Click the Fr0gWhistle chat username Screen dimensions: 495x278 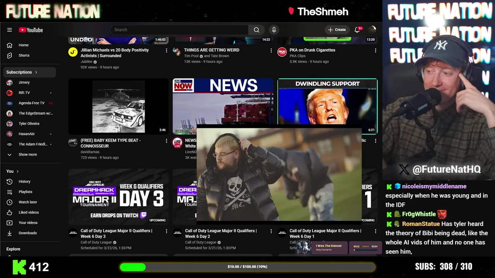(x=419, y=214)
